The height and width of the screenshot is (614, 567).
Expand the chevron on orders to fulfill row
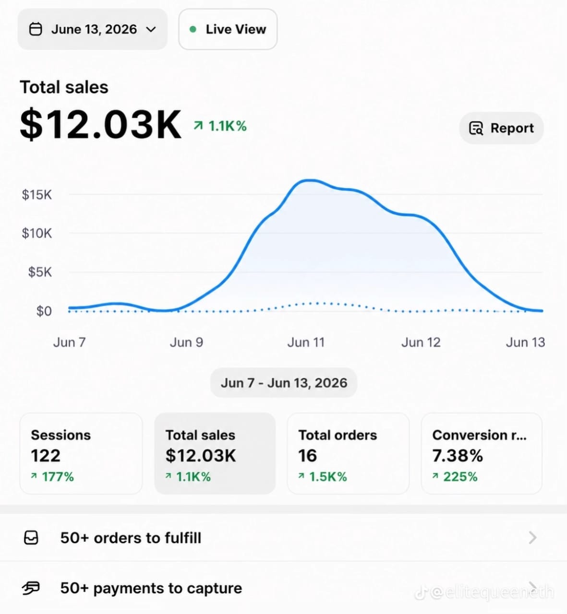point(532,538)
